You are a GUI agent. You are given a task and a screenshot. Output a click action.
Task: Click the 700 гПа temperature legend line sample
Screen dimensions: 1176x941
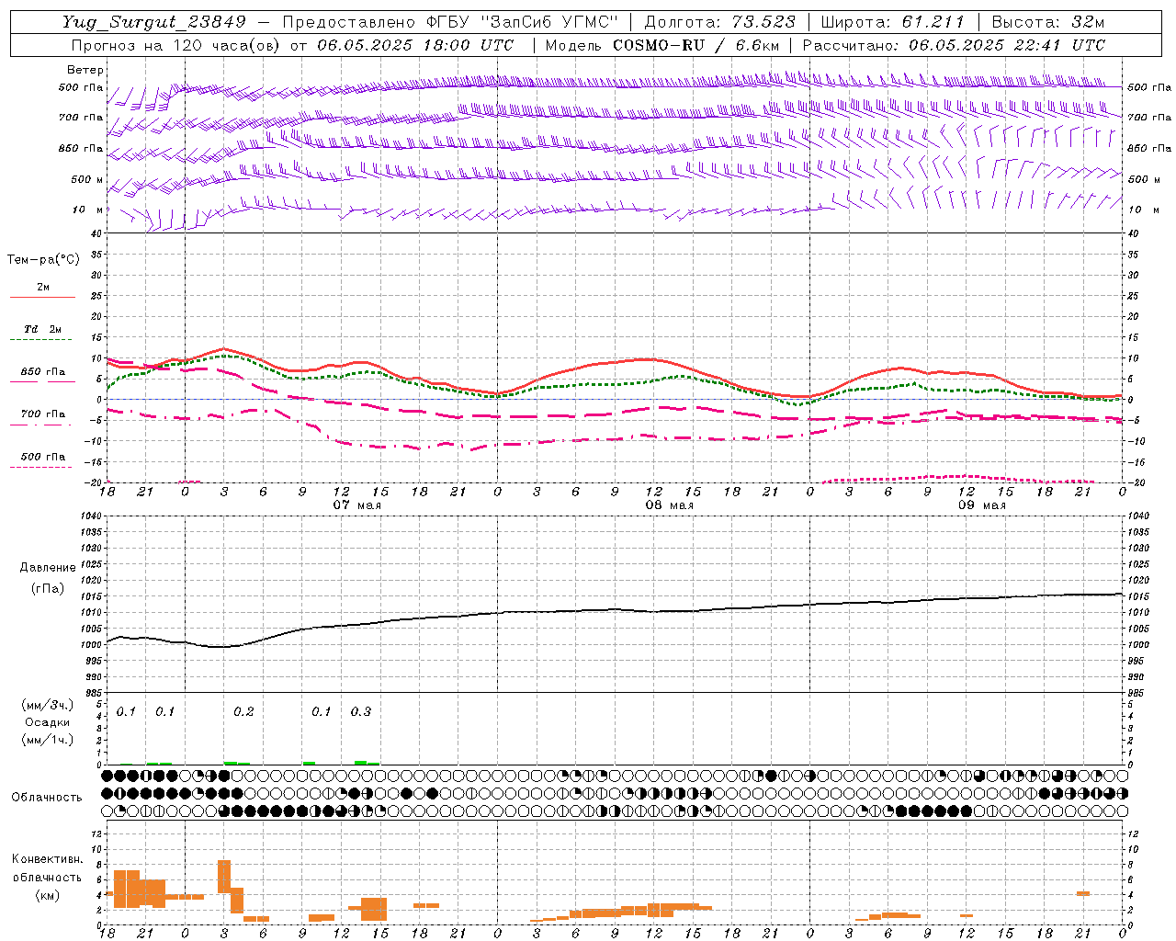(40, 425)
